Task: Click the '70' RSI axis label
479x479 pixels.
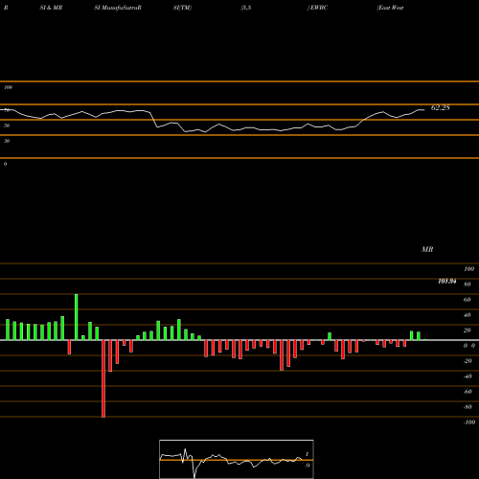Action: pos(7,110)
